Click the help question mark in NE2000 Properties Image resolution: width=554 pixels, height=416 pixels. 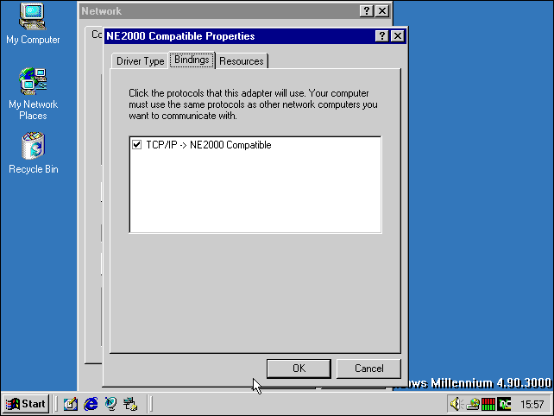pos(382,36)
